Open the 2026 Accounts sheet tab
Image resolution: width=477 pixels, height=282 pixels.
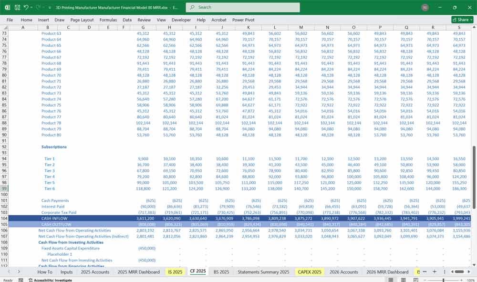pos(344,272)
